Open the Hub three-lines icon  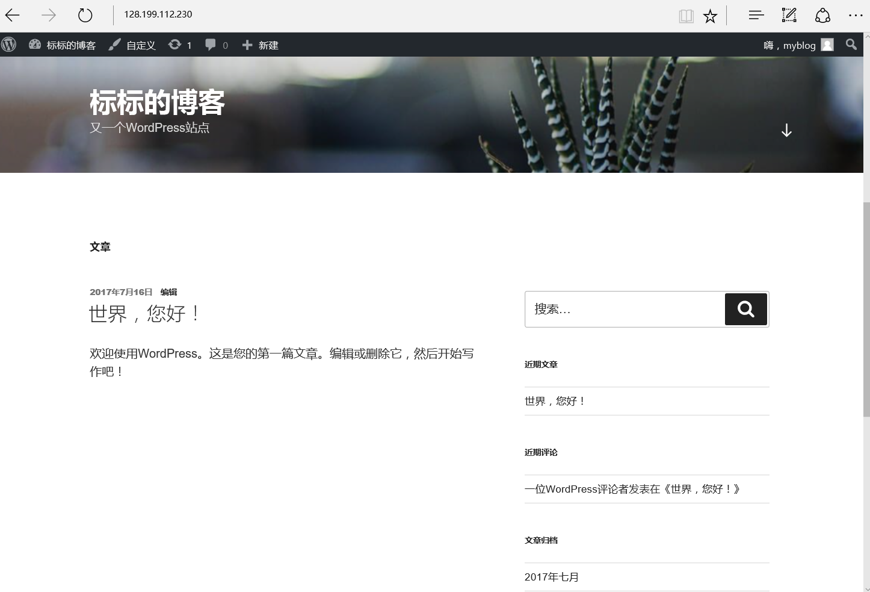[x=756, y=15]
